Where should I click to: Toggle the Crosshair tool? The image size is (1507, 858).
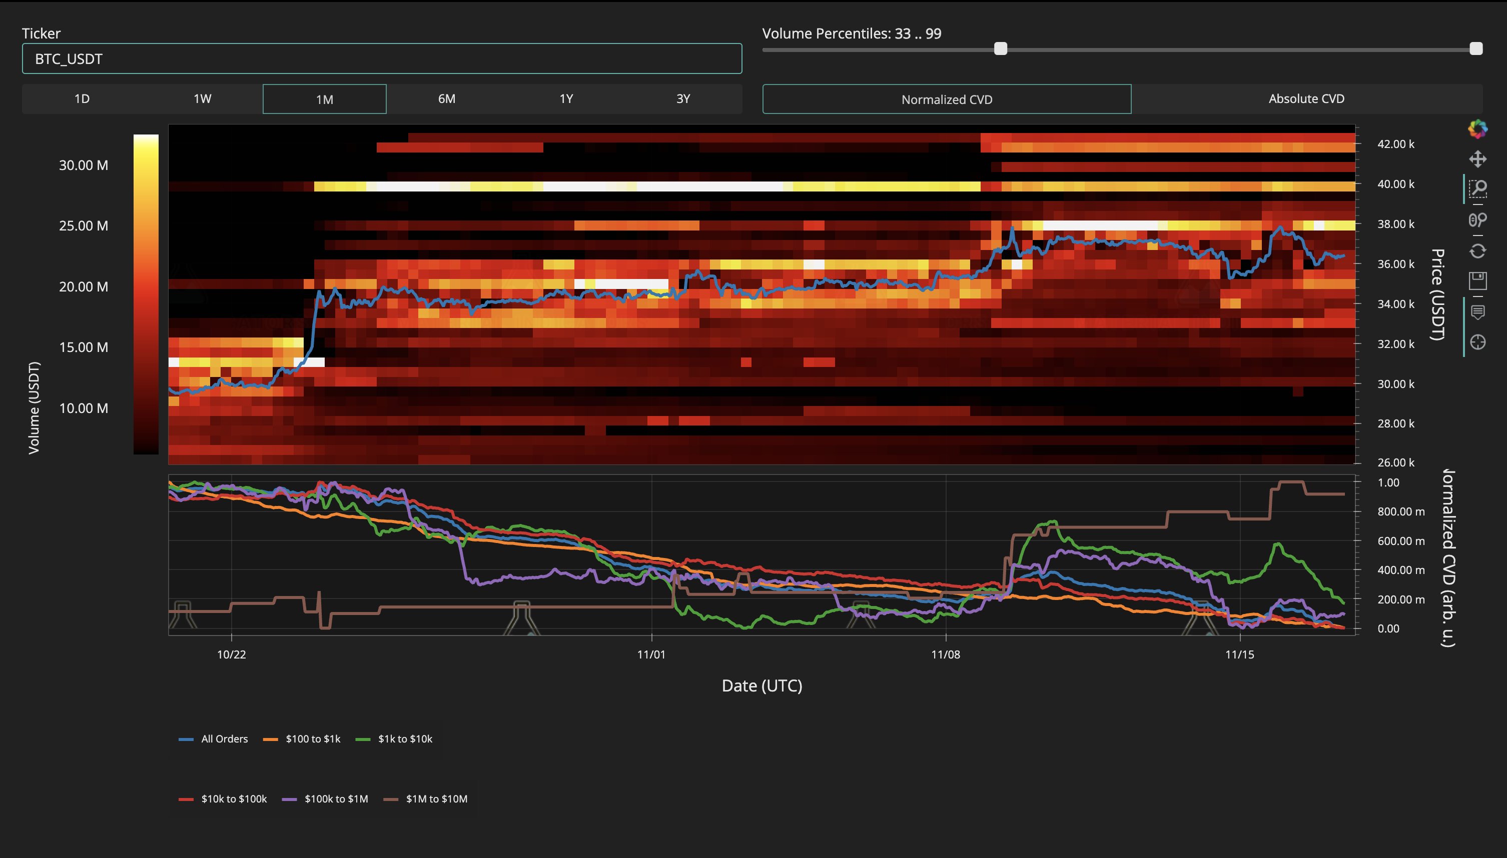click(1477, 342)
